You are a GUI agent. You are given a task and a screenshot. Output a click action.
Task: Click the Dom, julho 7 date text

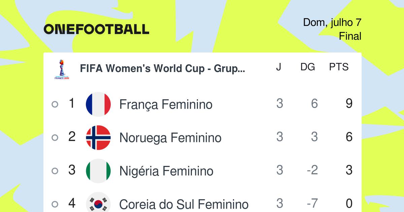(x=332, y=23)
